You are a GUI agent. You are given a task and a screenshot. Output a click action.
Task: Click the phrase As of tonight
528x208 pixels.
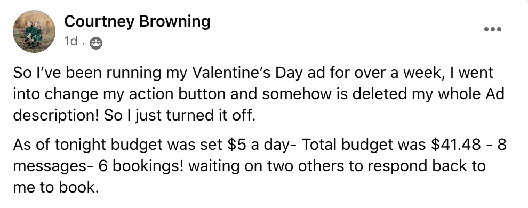point(59,145)
